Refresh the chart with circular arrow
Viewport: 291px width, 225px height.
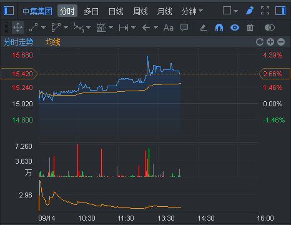260,42
